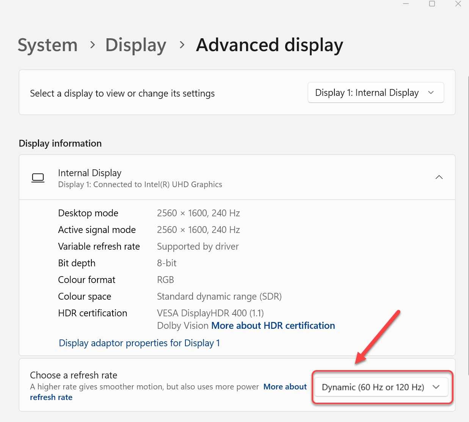Screen dimensions: 469x422
Task: Click the maximize window icon
Action: point(432,4)
